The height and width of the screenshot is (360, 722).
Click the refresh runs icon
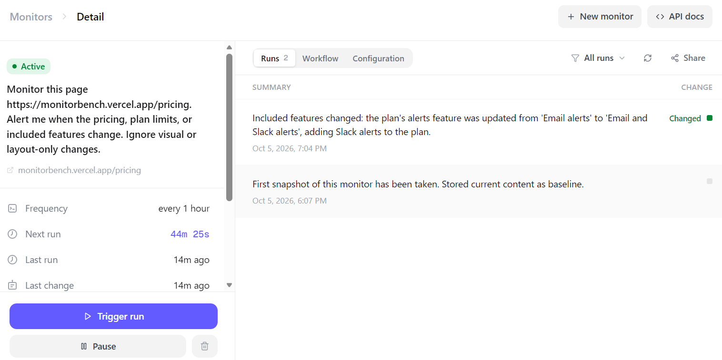[x=647, y=58]
